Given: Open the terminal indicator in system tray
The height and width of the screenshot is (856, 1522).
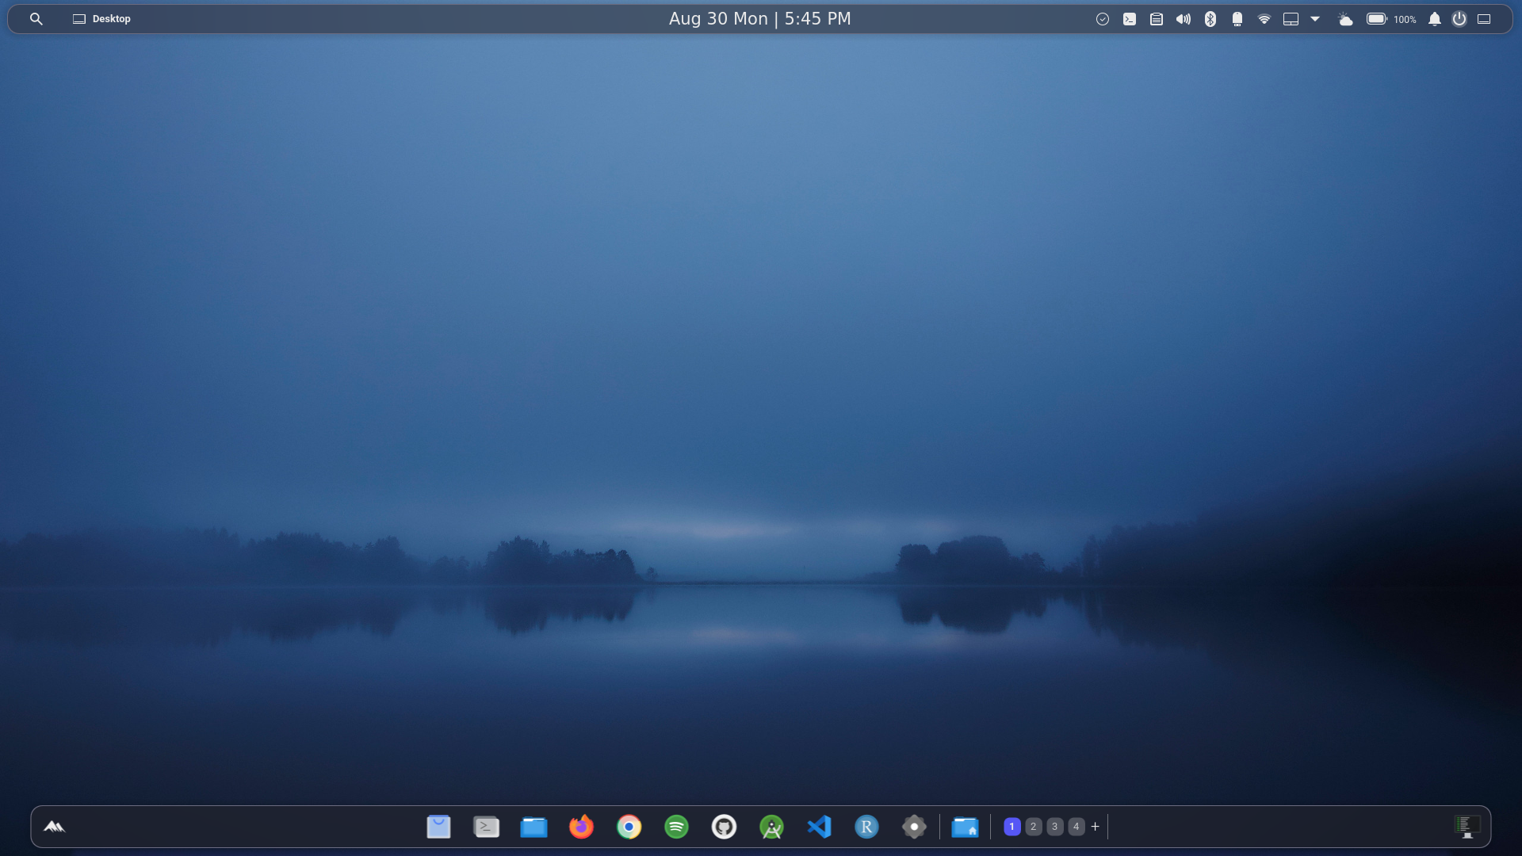Looking at the screenshot, I should 1130,19.
